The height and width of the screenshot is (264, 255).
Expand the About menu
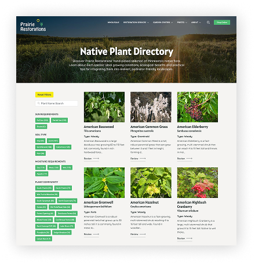click(x=196, y=23)
